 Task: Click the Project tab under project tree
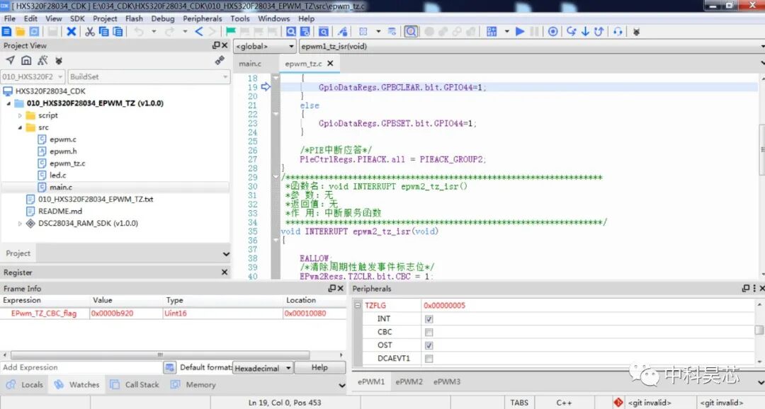[18, 253]
